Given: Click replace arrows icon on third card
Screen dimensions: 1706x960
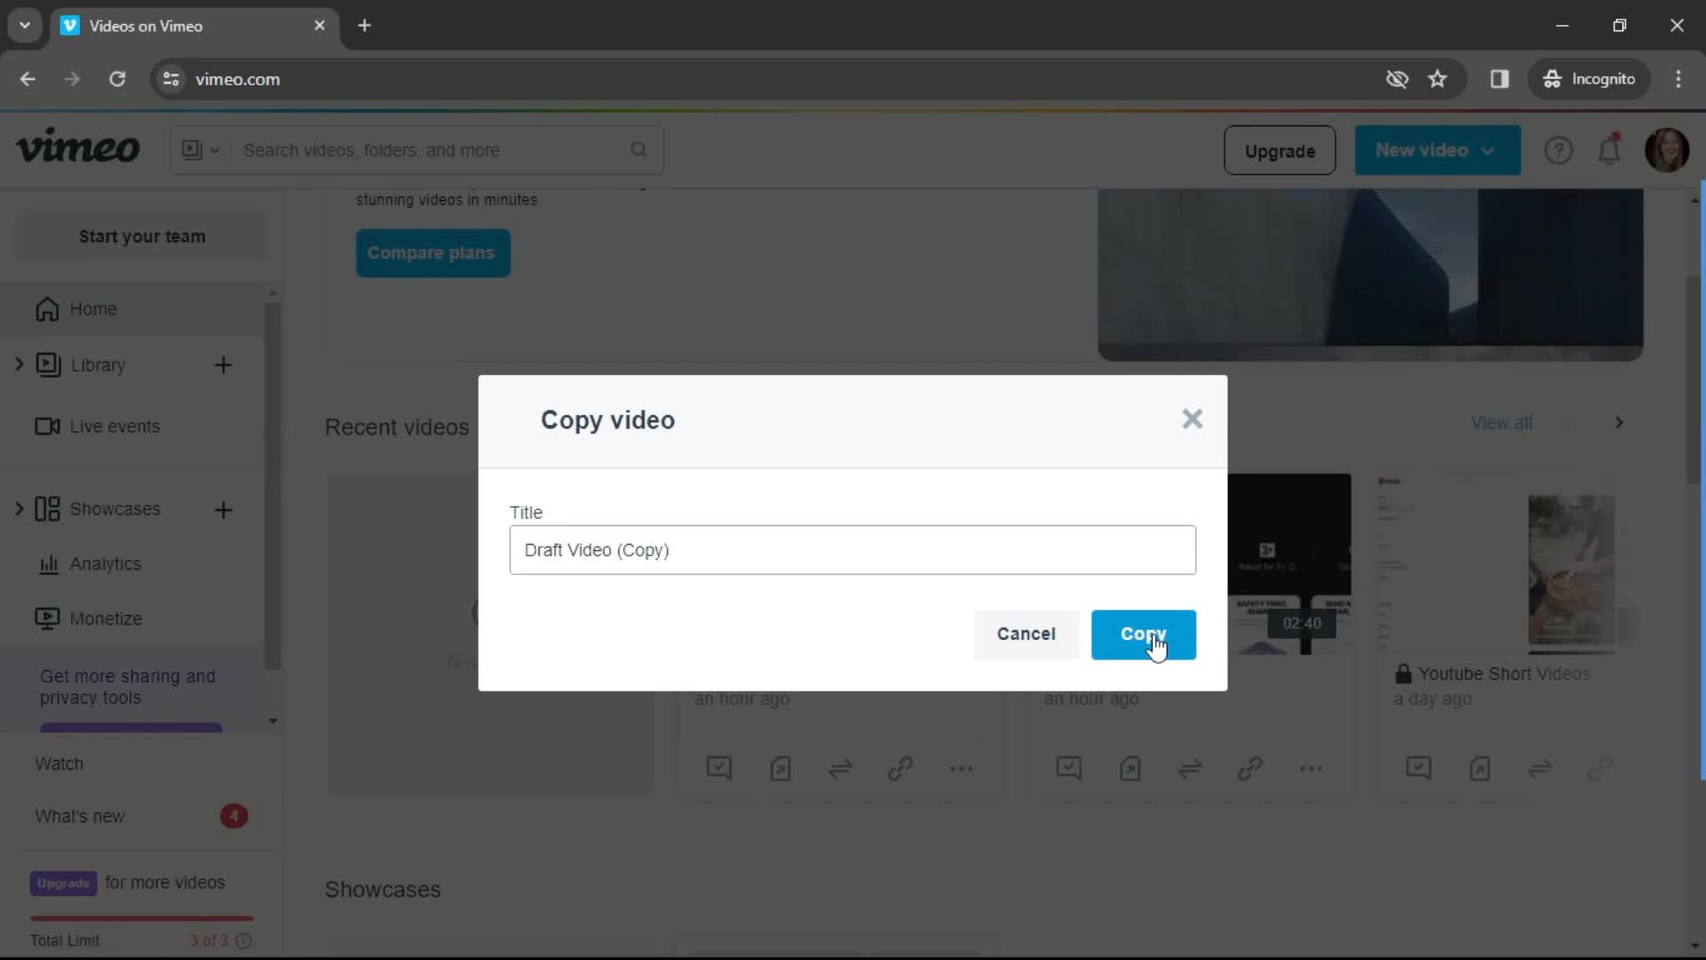Looking at the screenshot, I should click(1190, 768).
